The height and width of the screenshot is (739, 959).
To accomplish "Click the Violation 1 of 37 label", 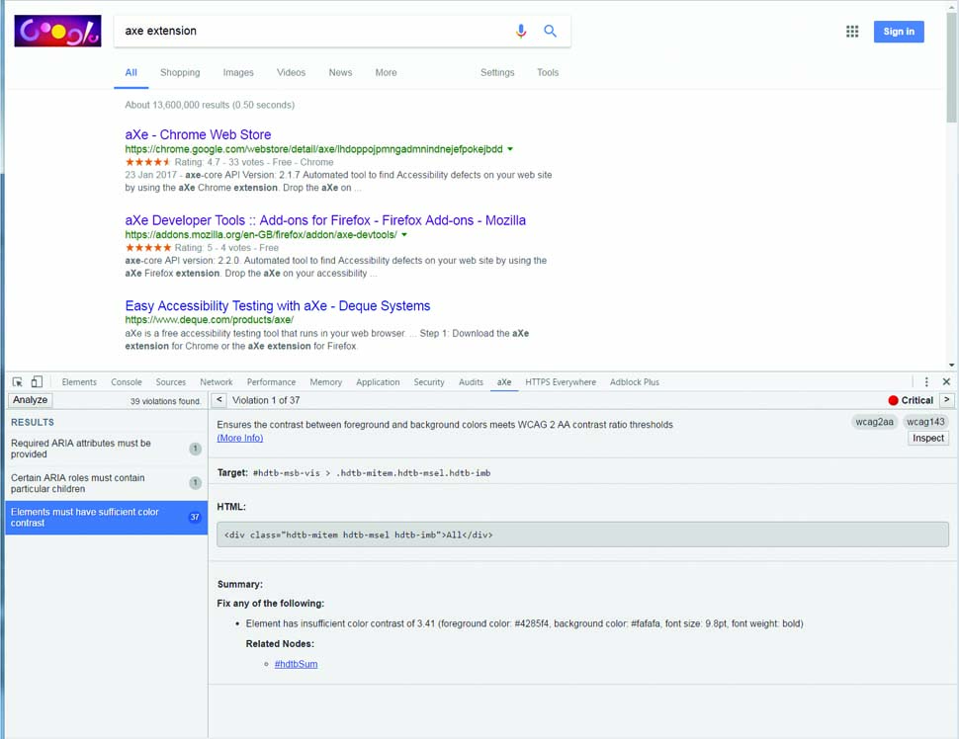I will click(x=266, y=400).
